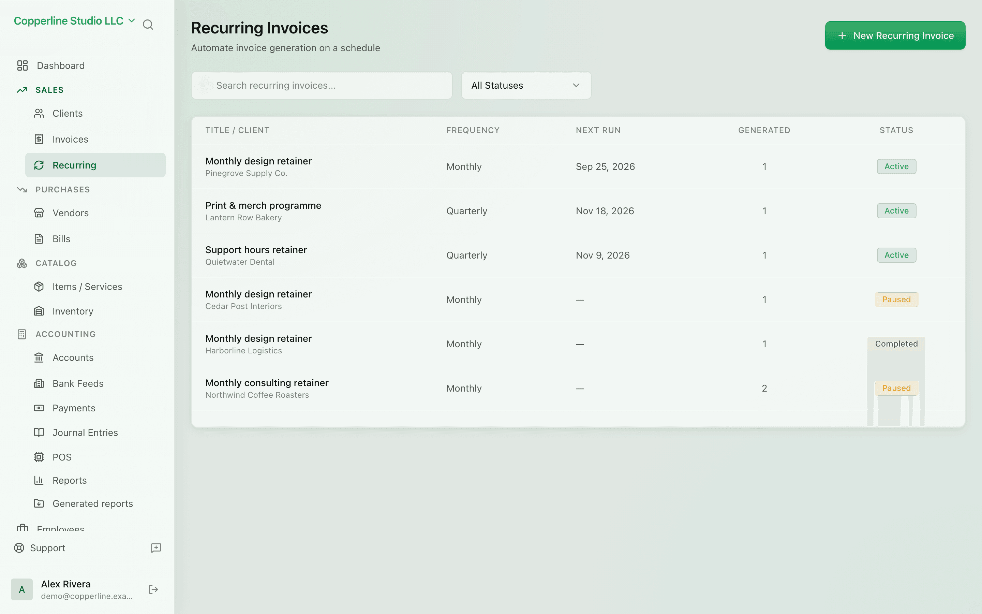This screenshot has height=614, width=982.
Task: Click the Inventory warehouse icon
Action: pos(39,311)
